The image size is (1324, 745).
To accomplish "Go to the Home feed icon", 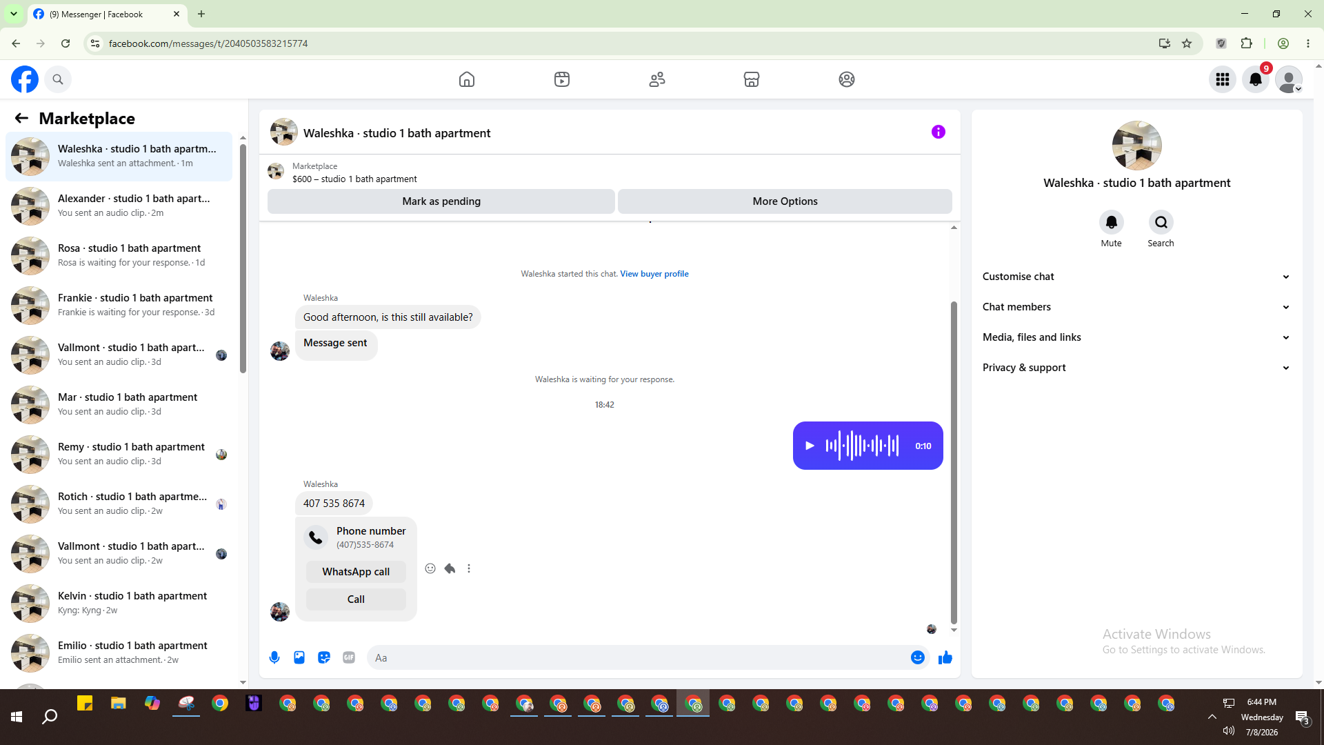I will pyautogui.click(x=467, y=79).
